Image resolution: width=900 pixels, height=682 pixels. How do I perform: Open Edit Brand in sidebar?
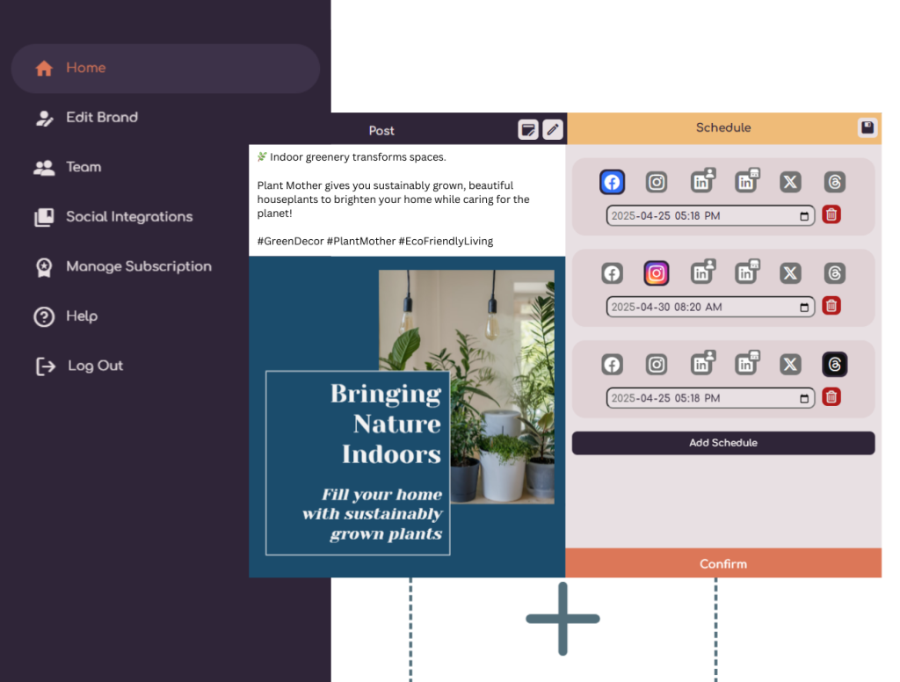(102, 118)
